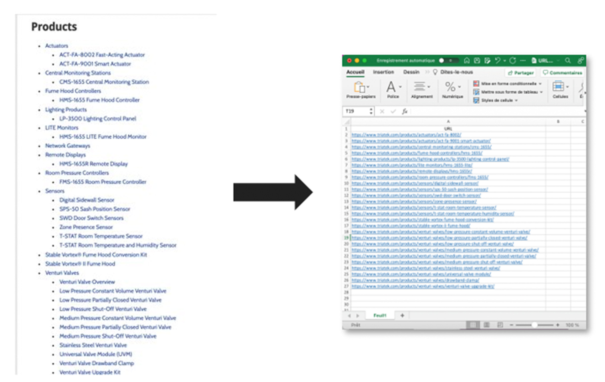Image resolution: width=605 pixels, height=382 pixels.
Task: Add a new sheet with plus icon
Action: coord(402,315)
